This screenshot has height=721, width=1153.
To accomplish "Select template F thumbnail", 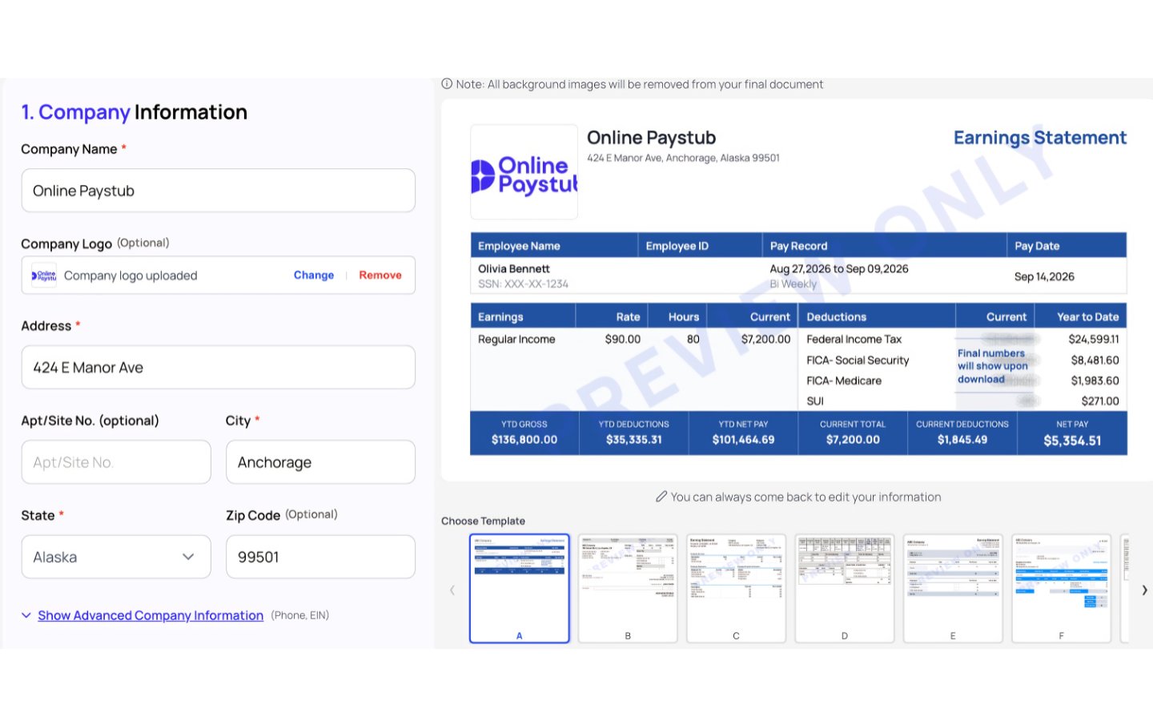I will click(x=1062, y=588).
